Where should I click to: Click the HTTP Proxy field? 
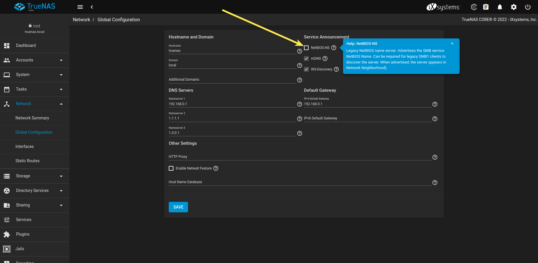coord(300,157)
